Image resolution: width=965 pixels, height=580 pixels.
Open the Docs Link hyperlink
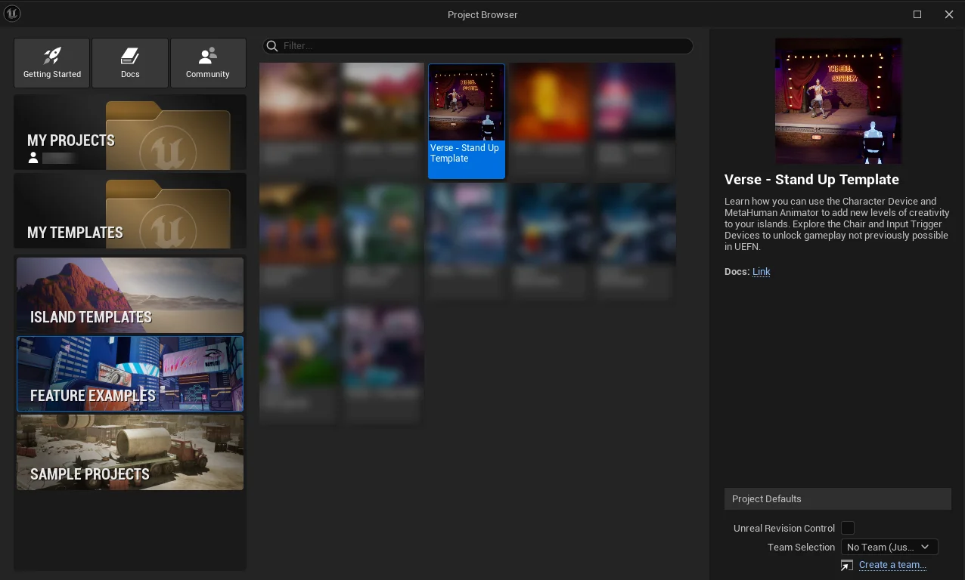click(762, 272)
